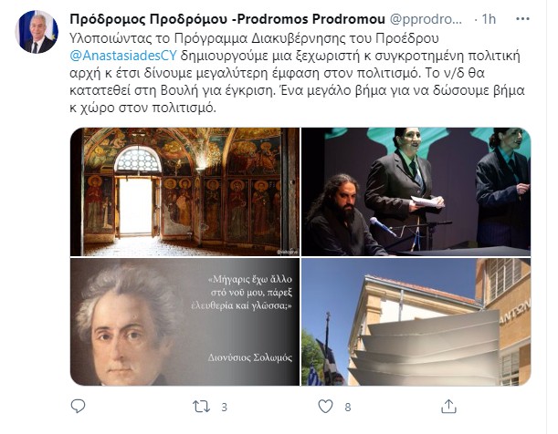Click the 1h tweet timestamp

coord(489,19)
